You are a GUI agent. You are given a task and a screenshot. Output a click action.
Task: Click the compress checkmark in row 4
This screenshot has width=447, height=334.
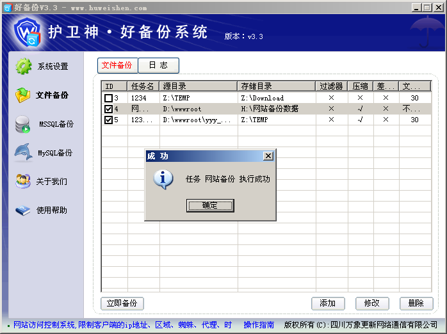[361, 109]
